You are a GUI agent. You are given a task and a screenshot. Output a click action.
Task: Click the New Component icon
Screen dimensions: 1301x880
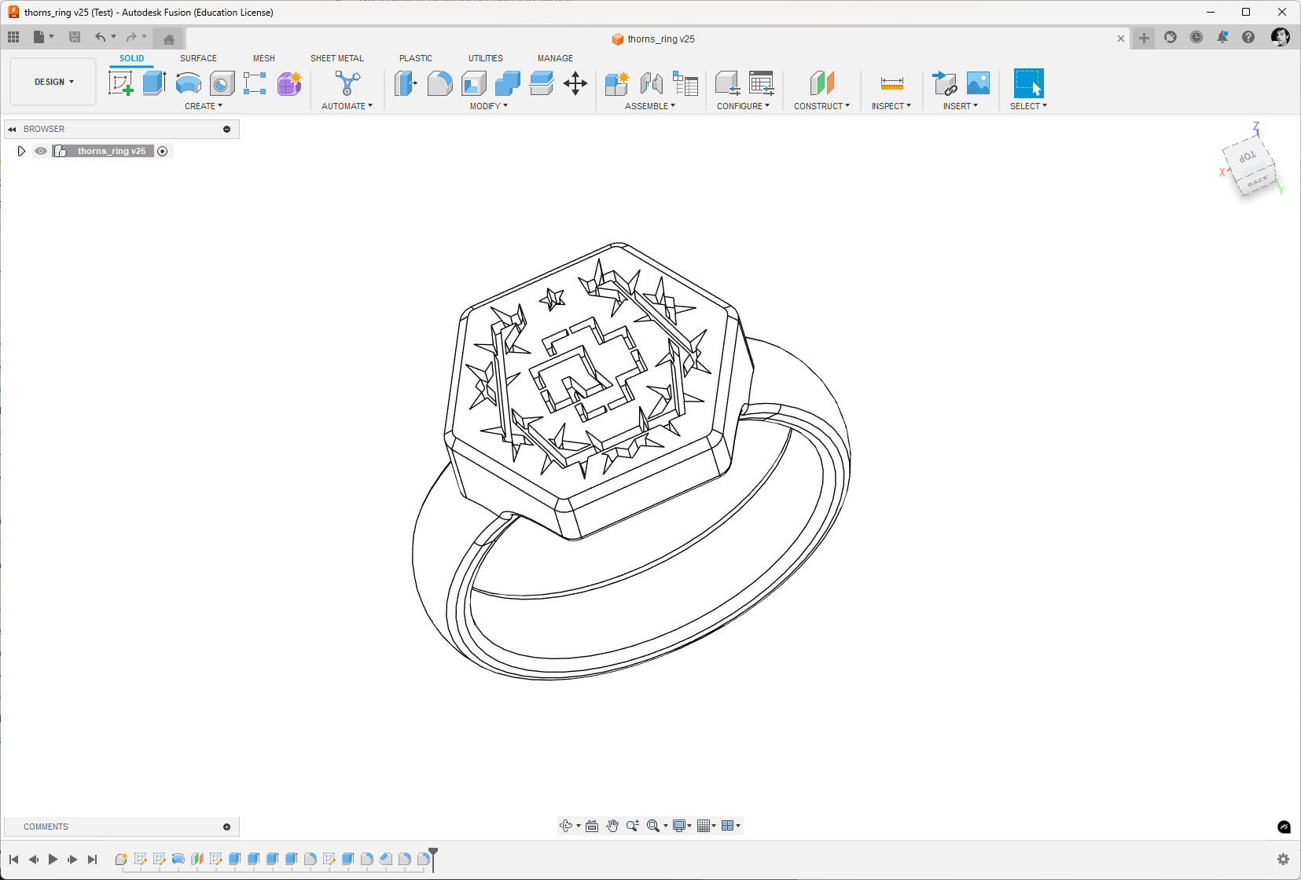tap(617, 83)
